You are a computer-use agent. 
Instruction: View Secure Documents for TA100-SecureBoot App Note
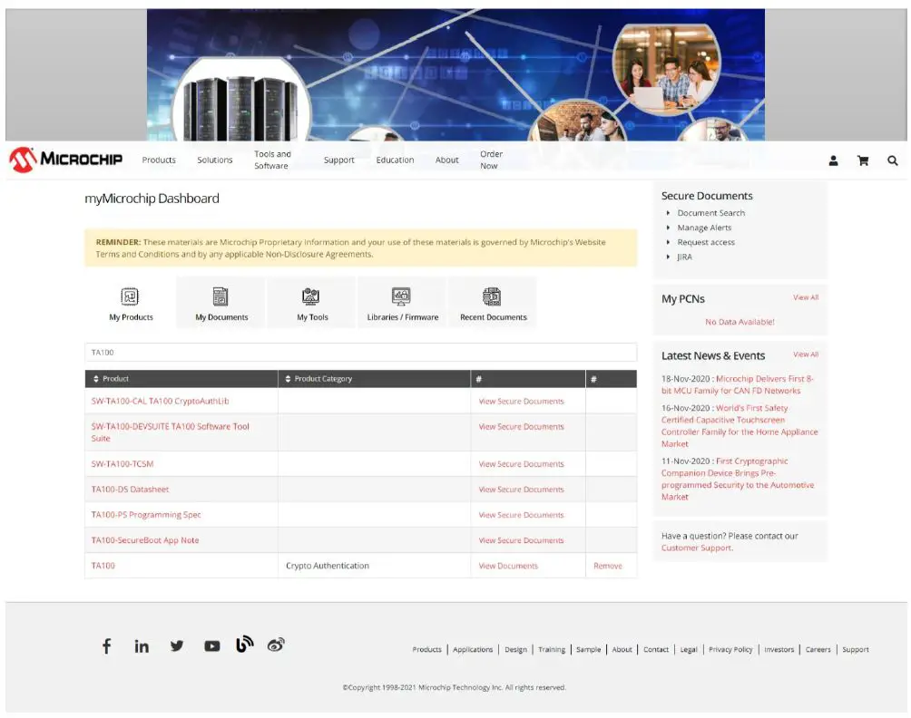[x=521, y=540]
